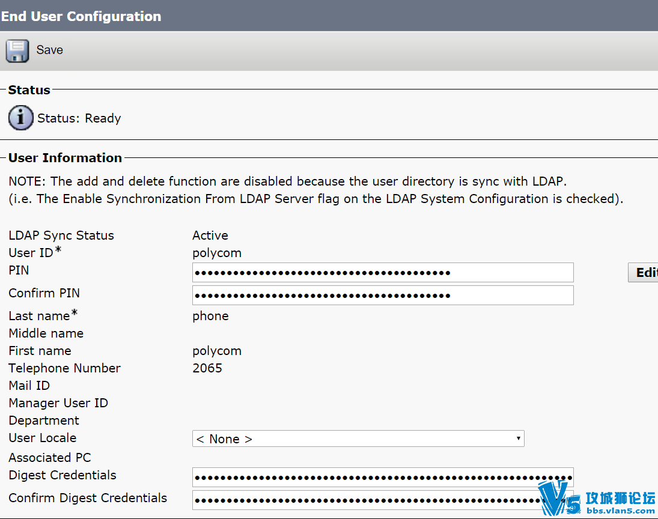The height and width of the screenshot is (519, 658).
Task: Focus the Confirm PIN field
Action: [383, 296]
